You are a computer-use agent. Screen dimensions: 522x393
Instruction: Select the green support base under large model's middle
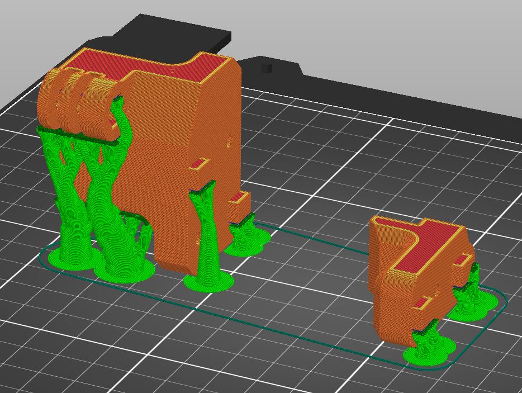208,281
